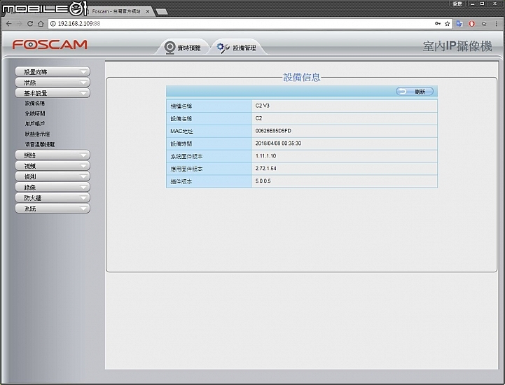This screenshot has height=385, width=505.
Task: Click the 設備信息 panel heading
Action: click(302, 77)
